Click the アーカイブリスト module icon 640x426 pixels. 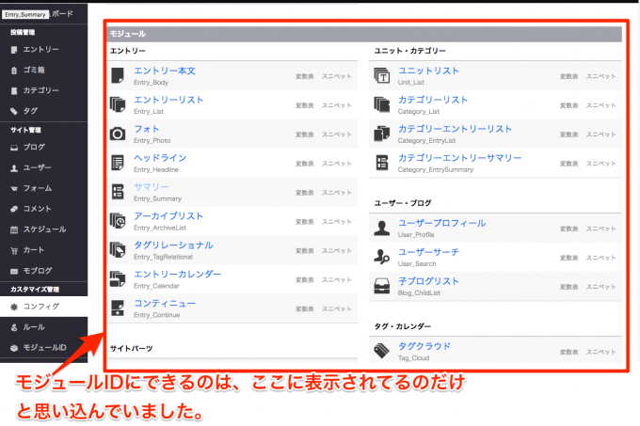[x=118, y=221]
